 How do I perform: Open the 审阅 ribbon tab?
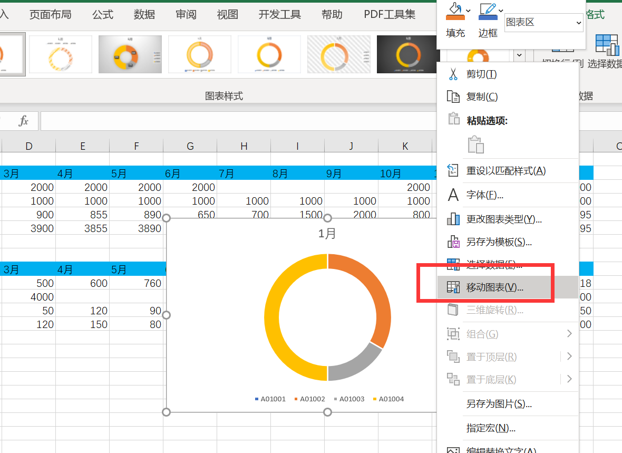click(x=186, y=14)
